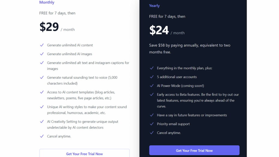Click checkmark beside AI content templates item
This screenshot has height=157, width=279.
tap(42, 92)
